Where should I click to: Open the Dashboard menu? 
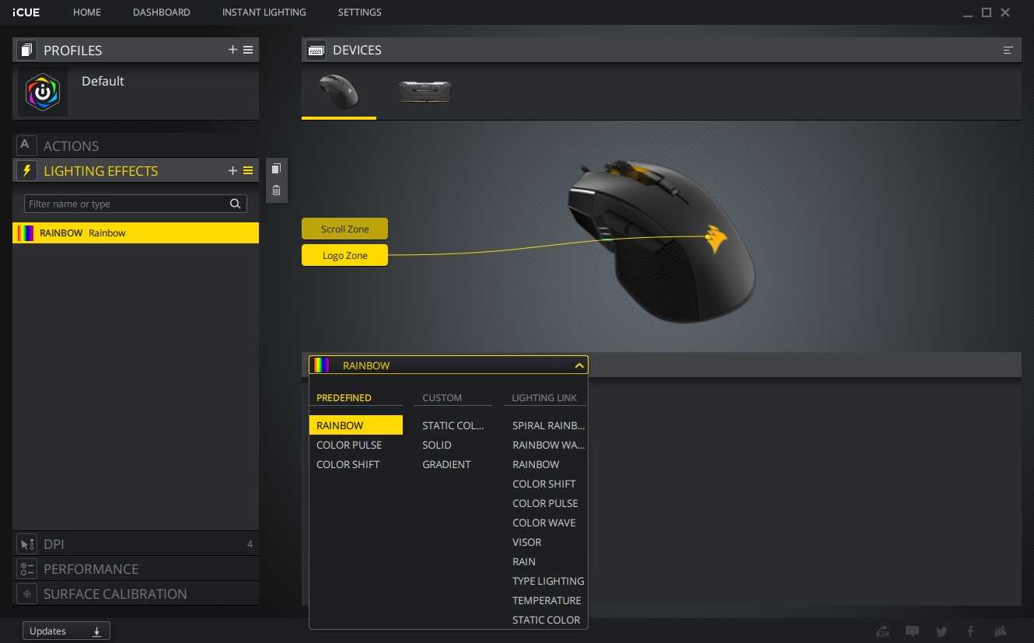161,12
